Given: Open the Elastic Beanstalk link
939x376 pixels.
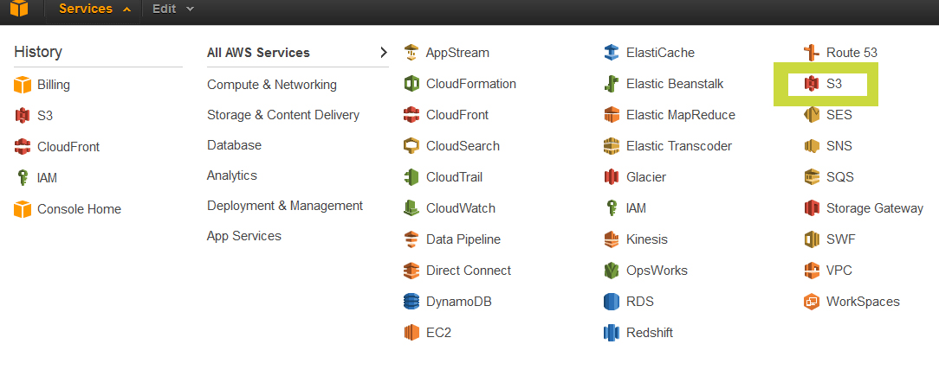Looking at the screenshot, I should 675,84.
